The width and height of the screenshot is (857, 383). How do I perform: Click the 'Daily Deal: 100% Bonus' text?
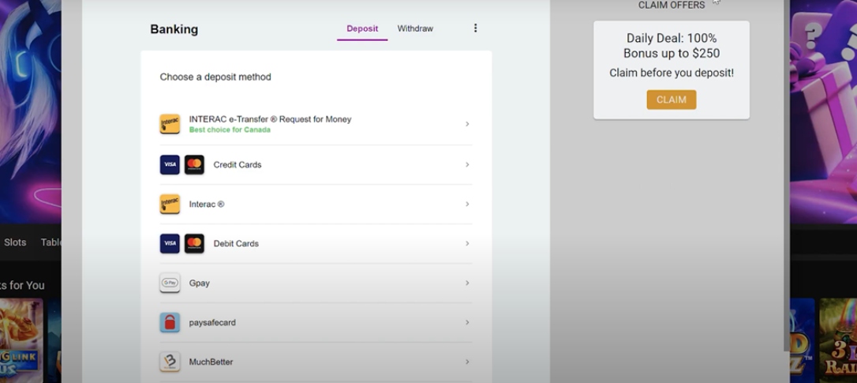point(672,46)
